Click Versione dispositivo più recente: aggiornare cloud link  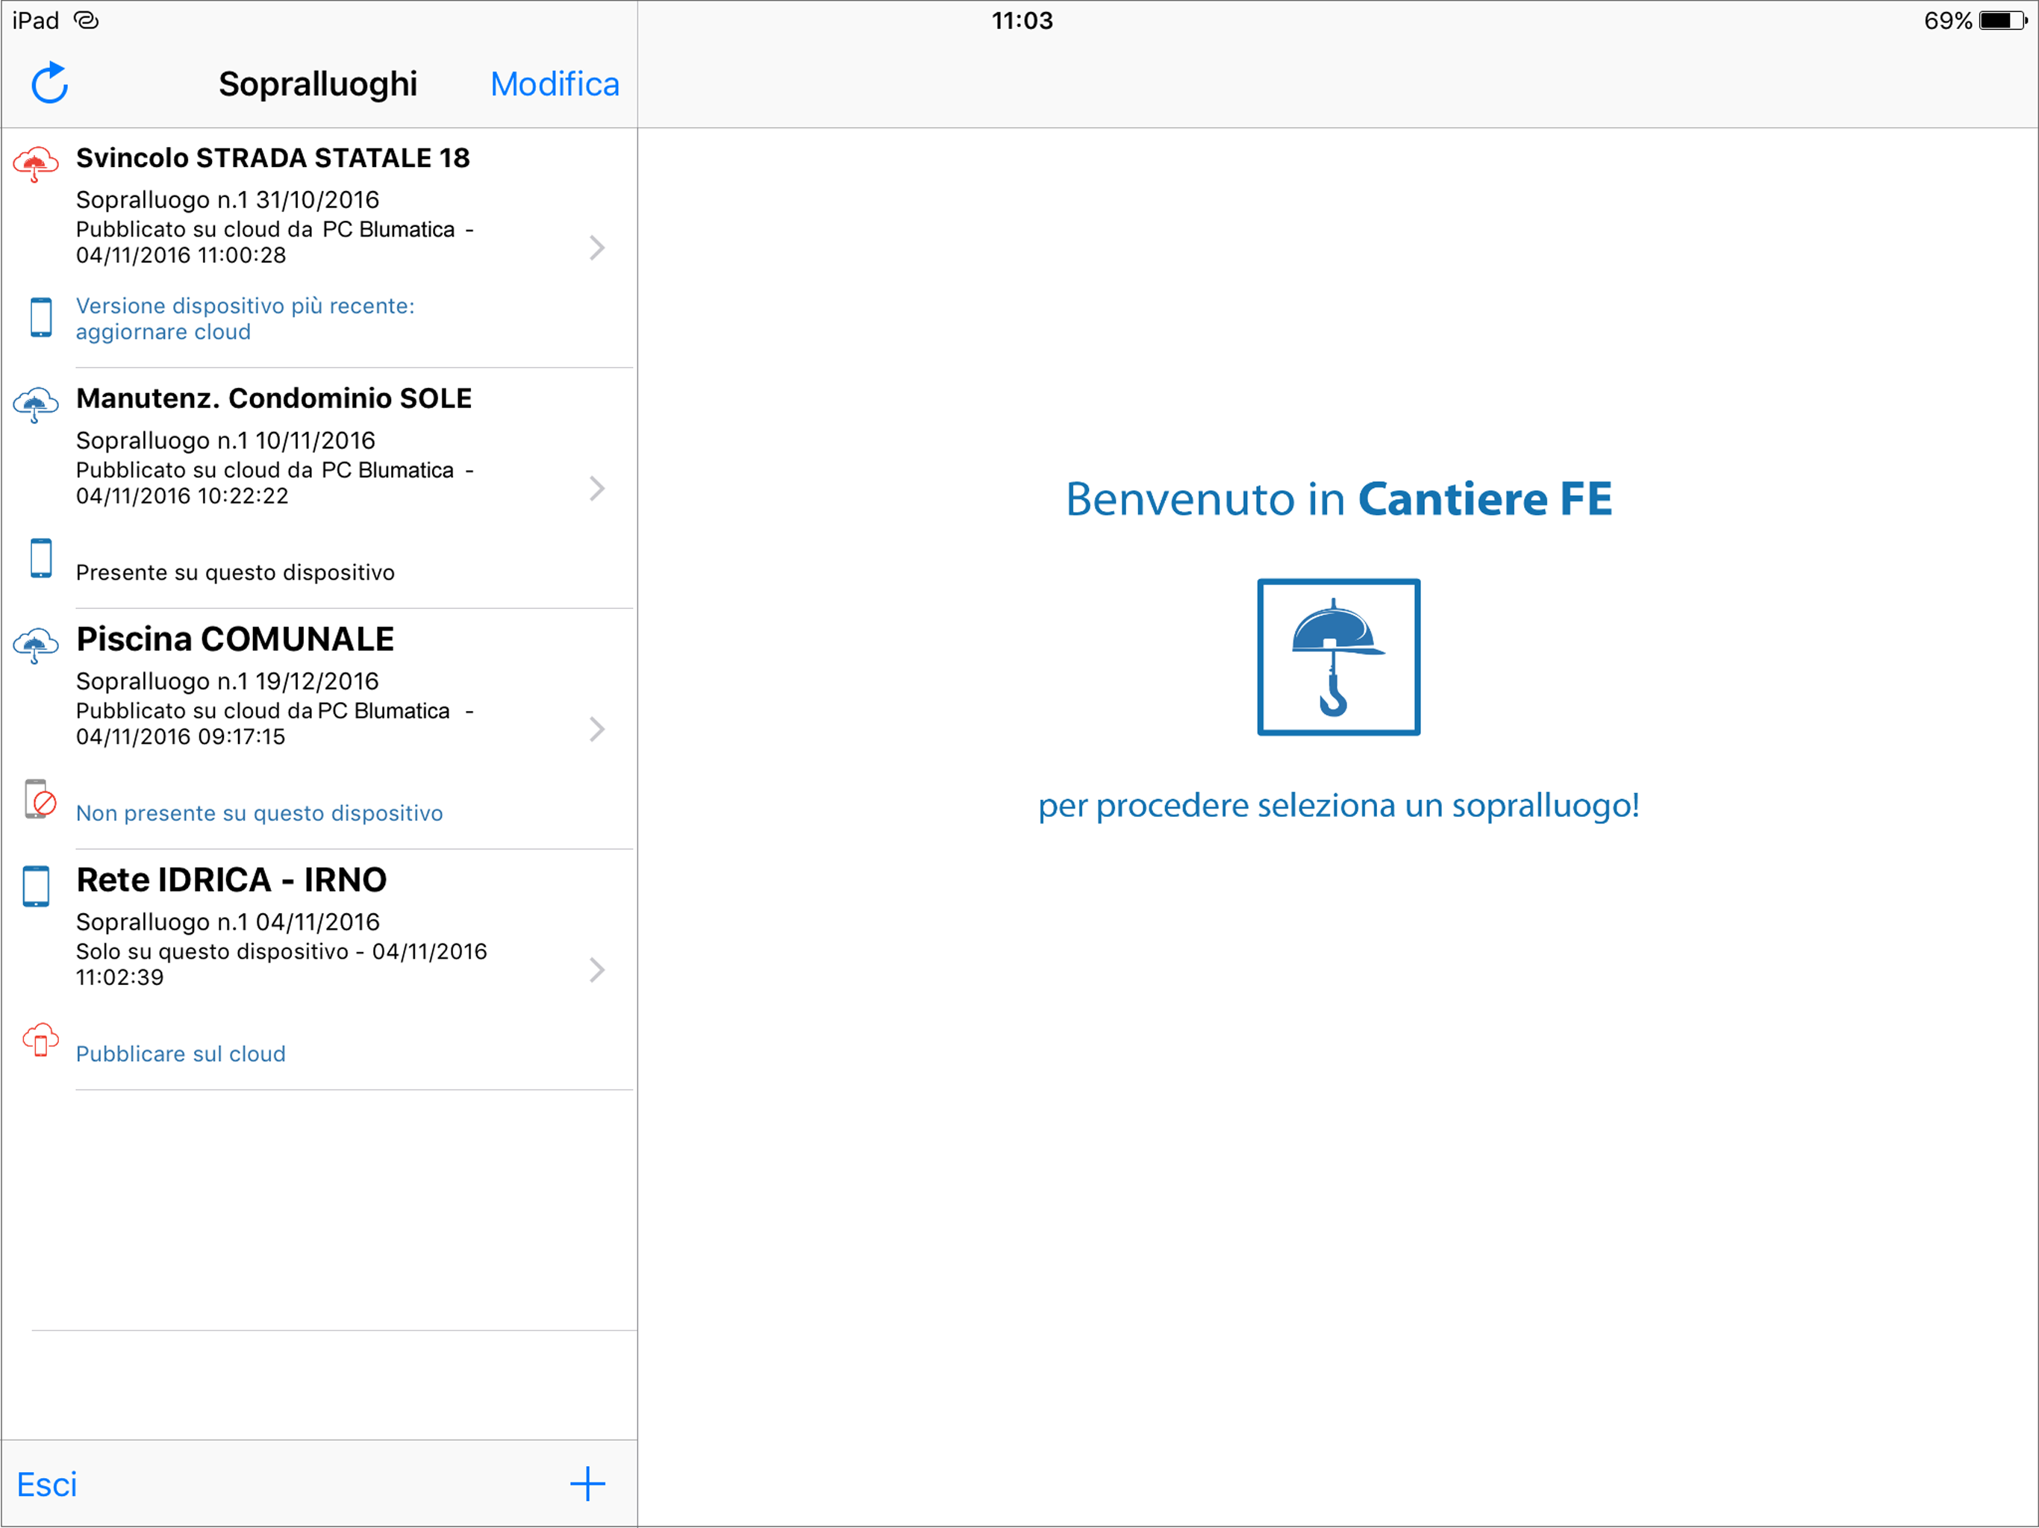(x=244, y=318)
